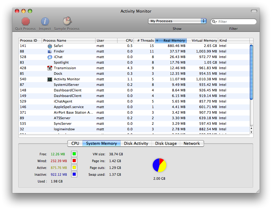The height and width of the screenshot is (210, 272).
Task: Click the 1.29 GB Page outs value
Action: point(115,168)
